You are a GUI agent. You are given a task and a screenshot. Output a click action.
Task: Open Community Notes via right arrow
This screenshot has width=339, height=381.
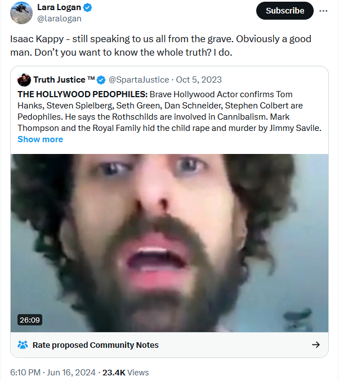(x=316, y=344)
